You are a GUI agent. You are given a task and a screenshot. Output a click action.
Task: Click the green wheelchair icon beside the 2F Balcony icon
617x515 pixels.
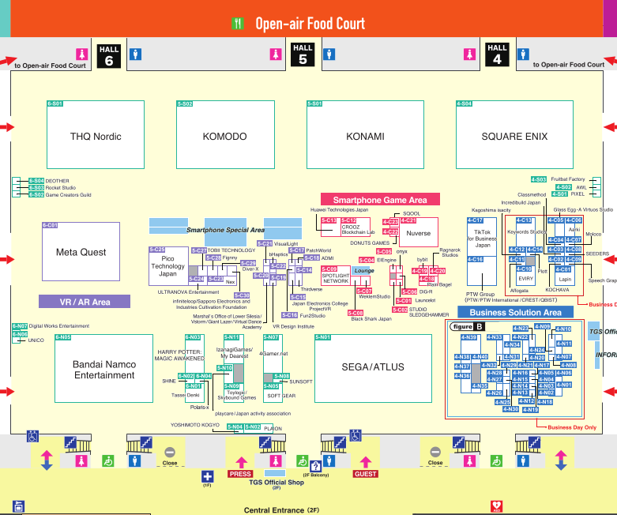pyautogui.click(x=303, y=460)
